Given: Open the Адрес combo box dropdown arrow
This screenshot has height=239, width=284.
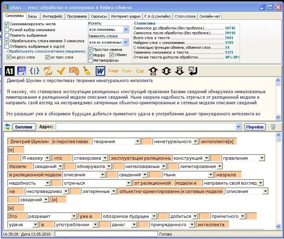Looking at the screenshot, I should 238,127.
